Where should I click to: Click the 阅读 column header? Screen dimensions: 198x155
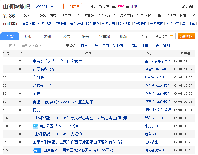point(6,54)
